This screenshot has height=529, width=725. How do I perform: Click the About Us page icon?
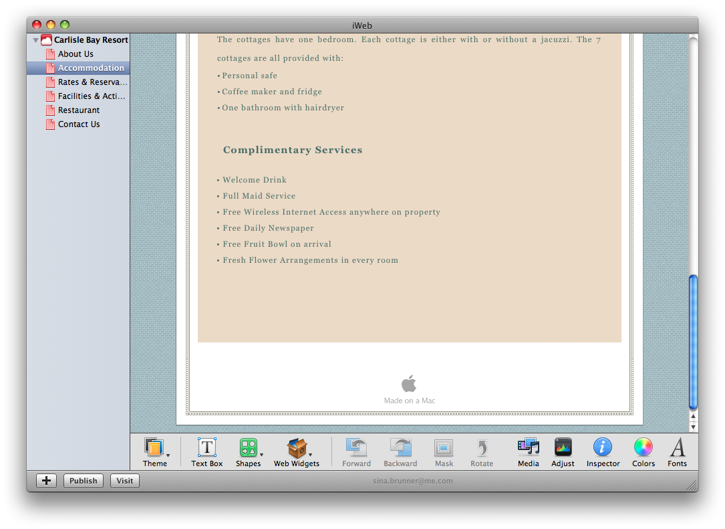pyautogui.click(x=50, y=54)
